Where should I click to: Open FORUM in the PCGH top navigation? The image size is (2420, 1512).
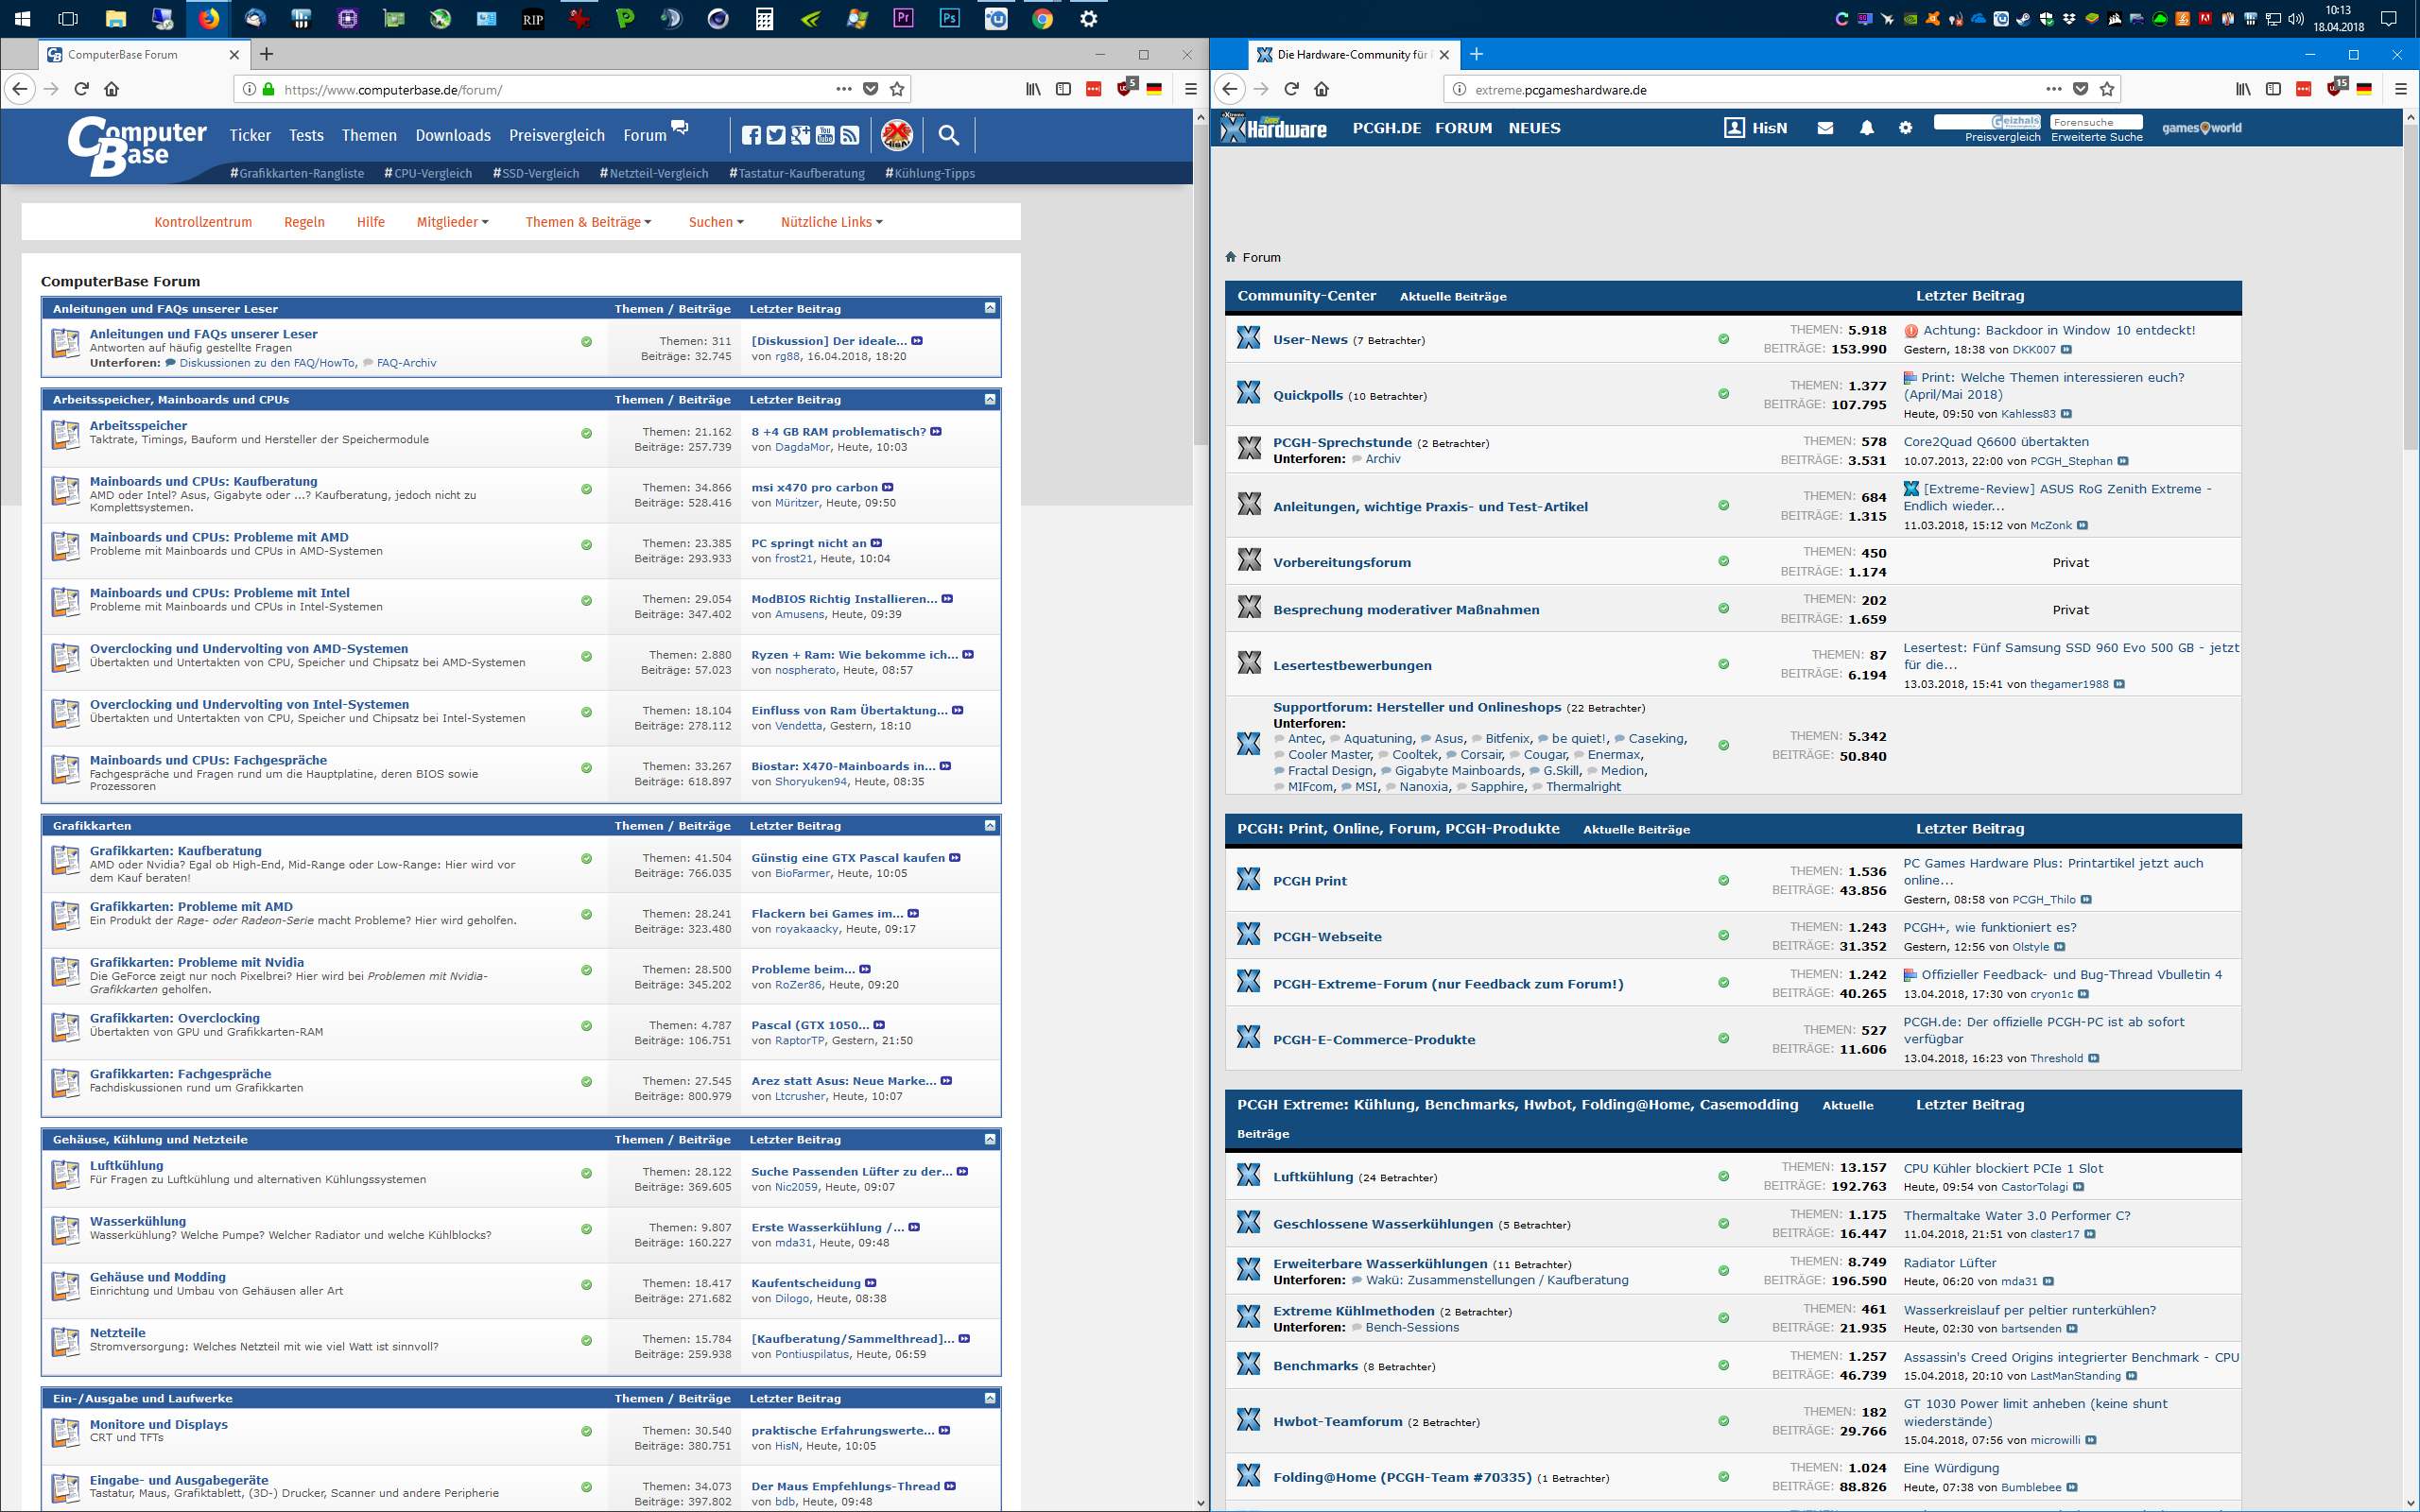click(1463, 128)
